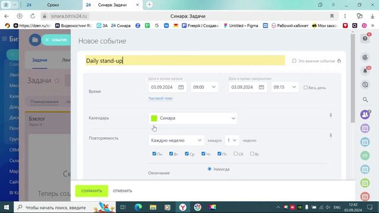
Task: Open the Синара bookmark in bookmarks bar
Action: click(x=121, y=25)
